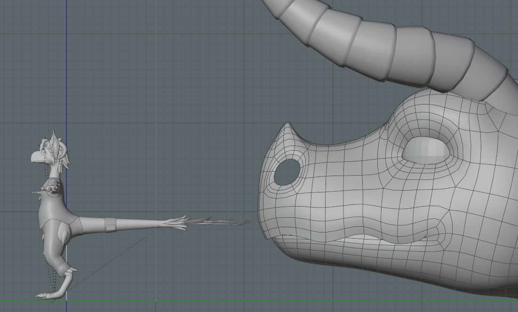This screenshot has height=312, width=518.
Task: Click the dragon's nostril hole
Action: (x=287, y=172)
